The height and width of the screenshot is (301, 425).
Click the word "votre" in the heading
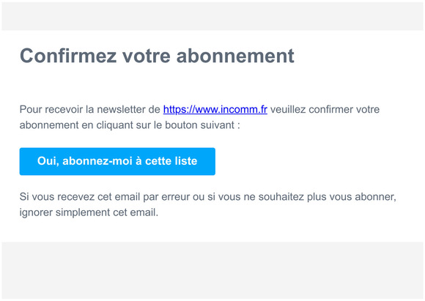coord(147,56)
